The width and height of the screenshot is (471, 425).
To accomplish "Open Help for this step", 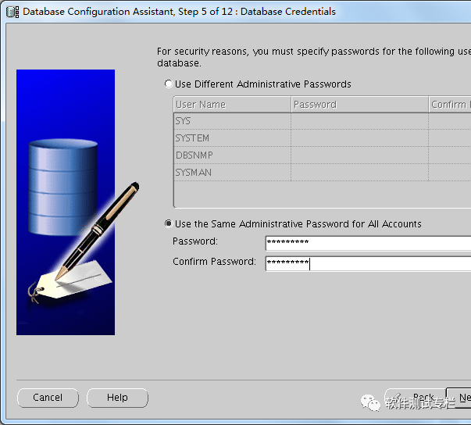I will pos(117,398).
